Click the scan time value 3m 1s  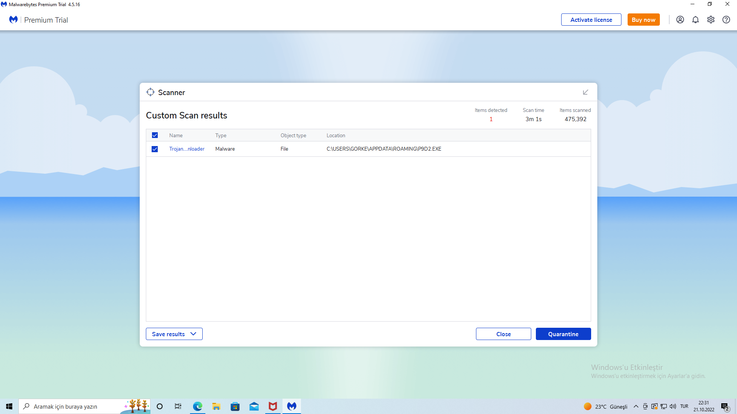pos(533,119)
